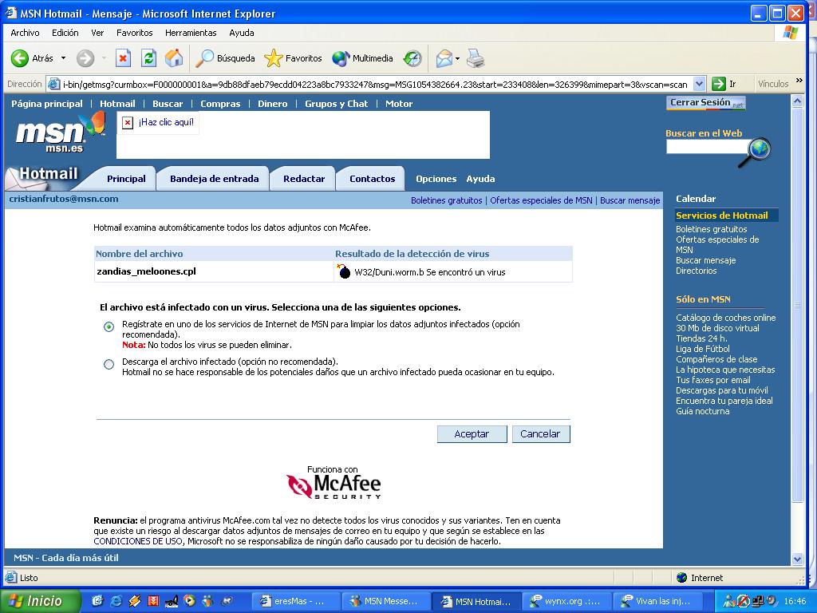Go to the Home page icon
The image size is (817, 613).
(x=174, y=58)
